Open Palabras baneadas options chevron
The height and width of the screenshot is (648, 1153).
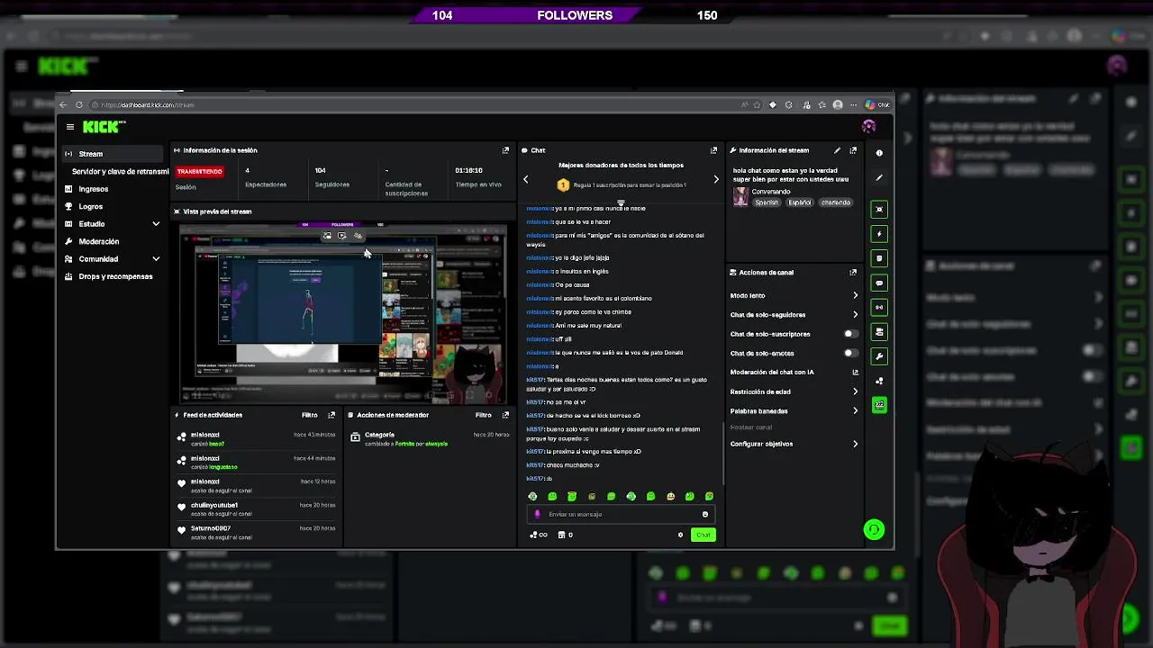[x=855, y=410]
